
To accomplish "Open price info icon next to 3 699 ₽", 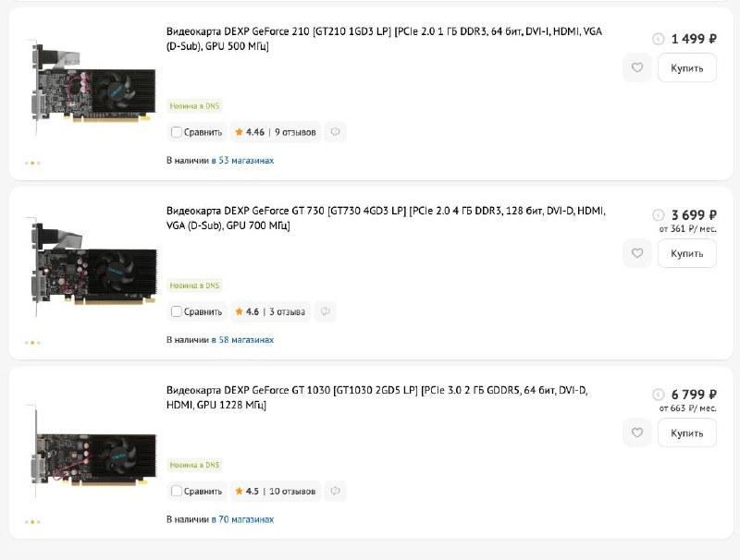I will (x=659, y=215).
